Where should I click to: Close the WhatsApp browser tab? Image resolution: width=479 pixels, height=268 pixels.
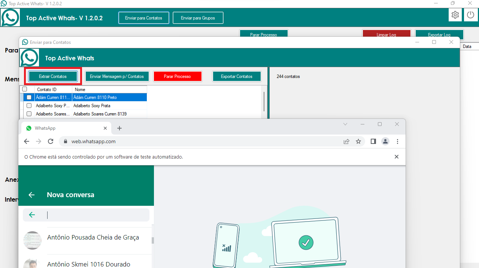(105, 128)
